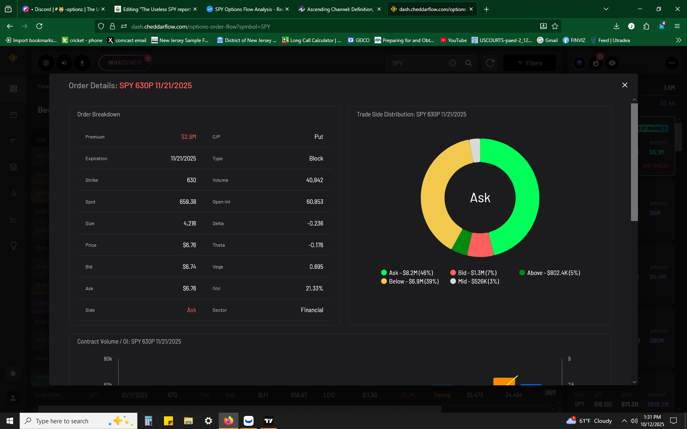Refresh the options flow data

click(x=490, y=63)
